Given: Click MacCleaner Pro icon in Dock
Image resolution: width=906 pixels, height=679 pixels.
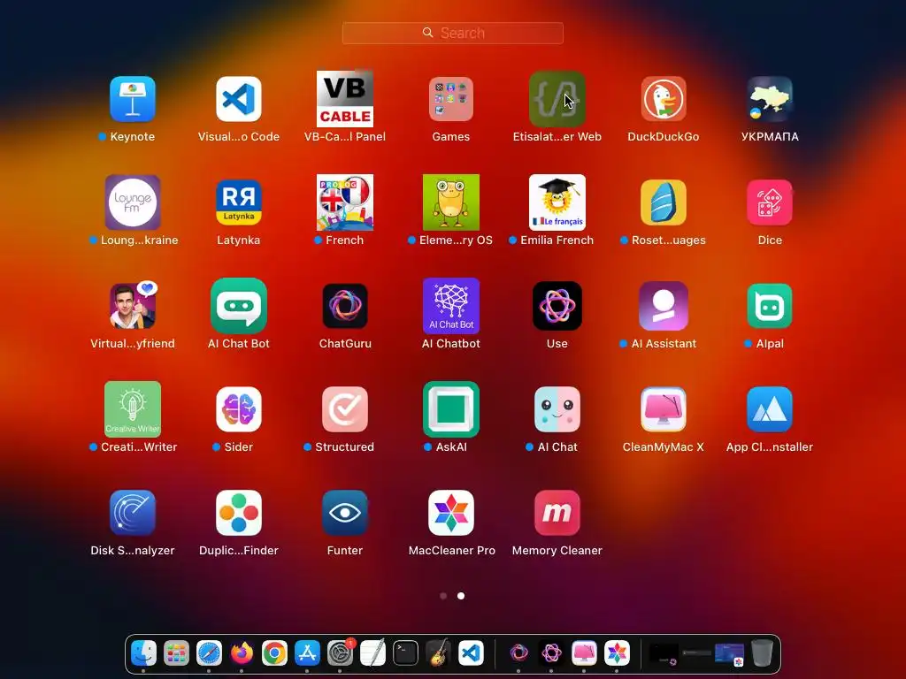Looking at the screenshot, I should 617,653.
